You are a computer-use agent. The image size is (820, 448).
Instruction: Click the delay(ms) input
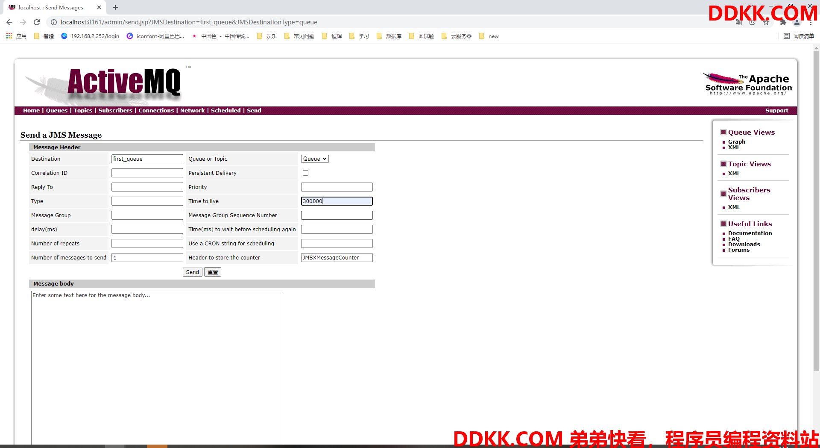click(x=147, y=229)
